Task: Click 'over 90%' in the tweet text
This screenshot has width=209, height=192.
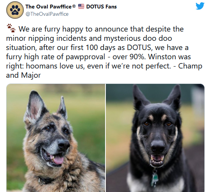Action: (128, 57)
